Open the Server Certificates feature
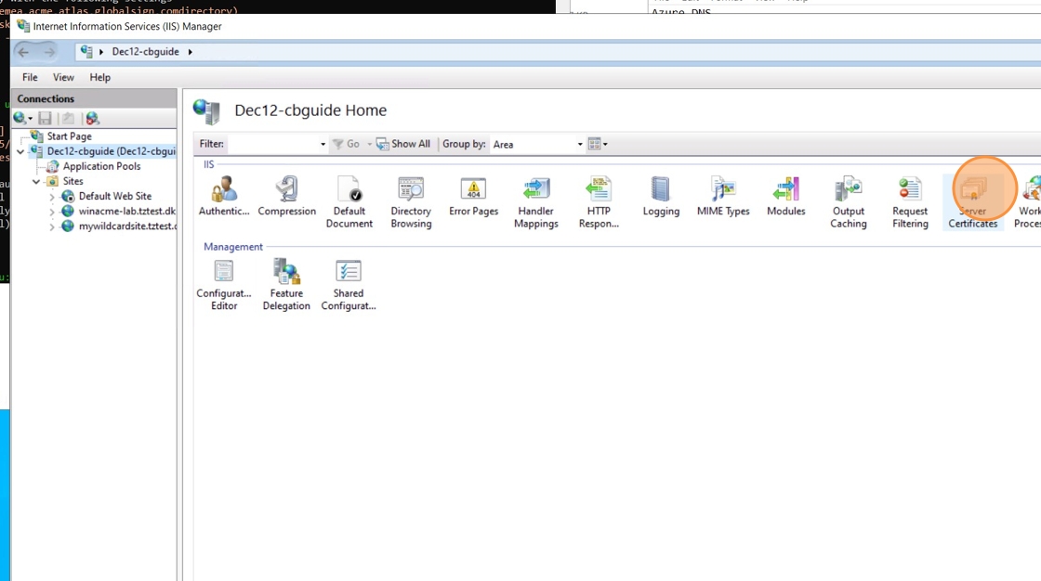 pyautogui.click(x=972, y=203)
